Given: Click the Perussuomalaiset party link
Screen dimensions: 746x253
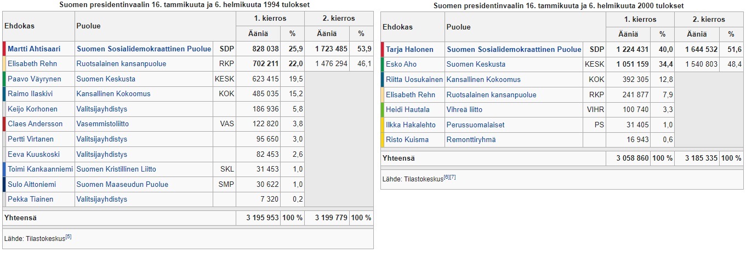Looking at the screenshot, I should point(476,125).
